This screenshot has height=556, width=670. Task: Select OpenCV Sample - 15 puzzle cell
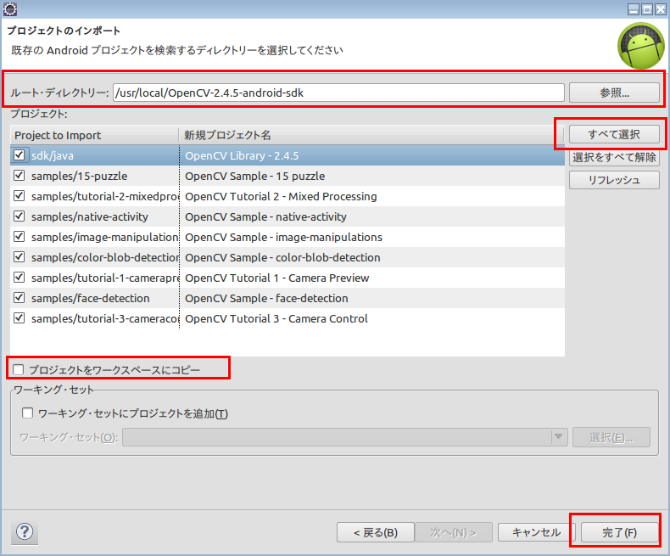(371, 176)
